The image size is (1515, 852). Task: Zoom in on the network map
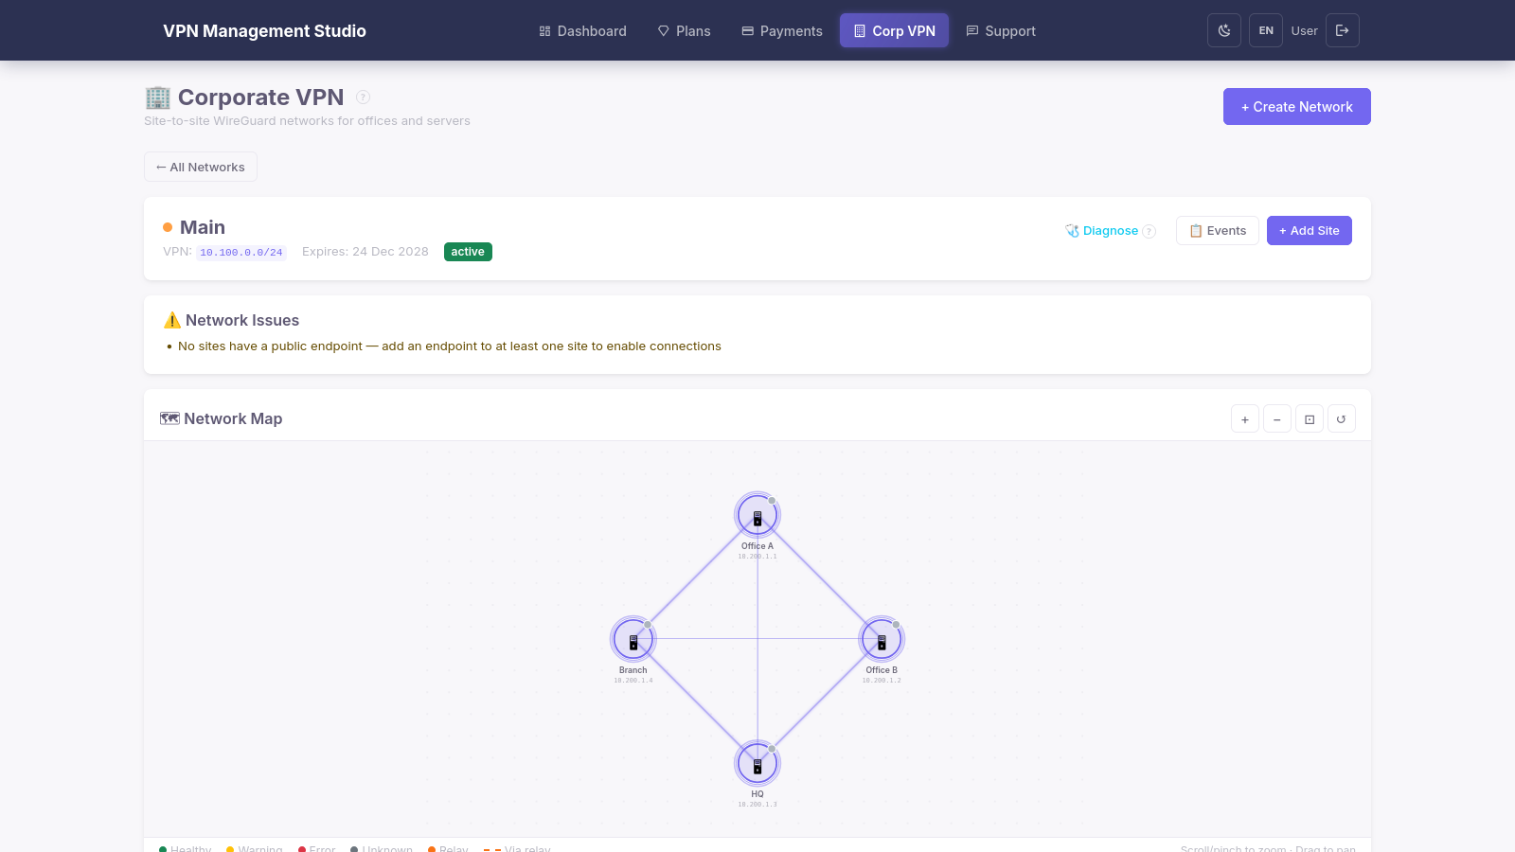coord(1245,419)
